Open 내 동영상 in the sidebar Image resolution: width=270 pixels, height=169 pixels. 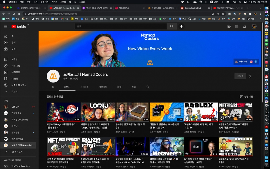click(18, 72)
